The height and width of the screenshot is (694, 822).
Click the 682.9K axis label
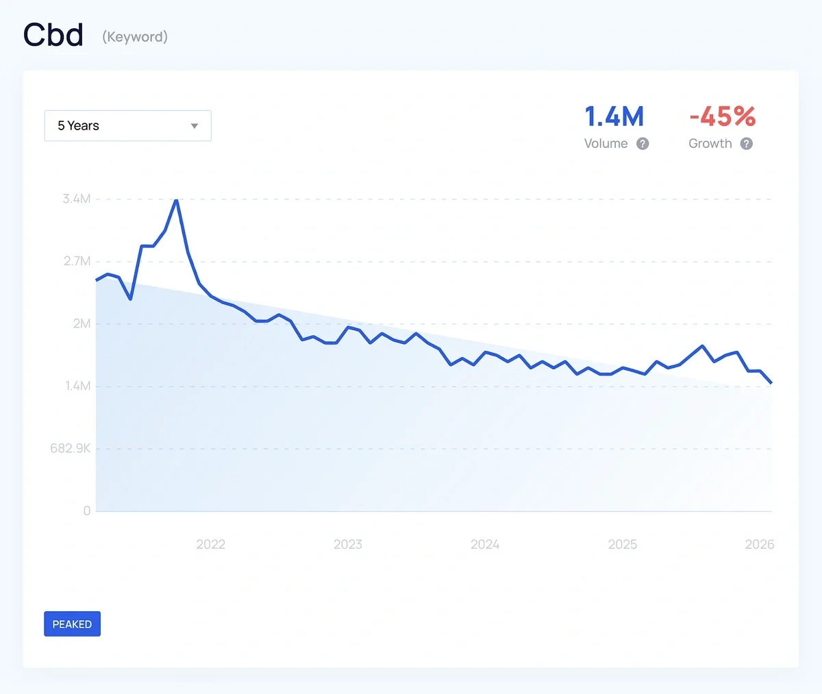click(x=71, y=448)
